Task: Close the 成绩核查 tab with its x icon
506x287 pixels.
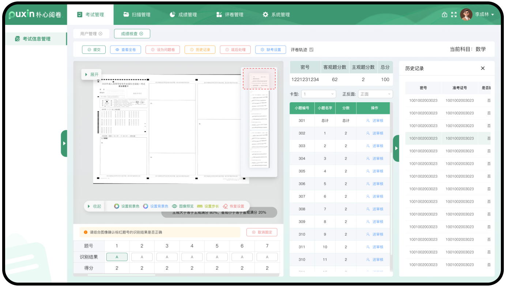Action: 141,34
